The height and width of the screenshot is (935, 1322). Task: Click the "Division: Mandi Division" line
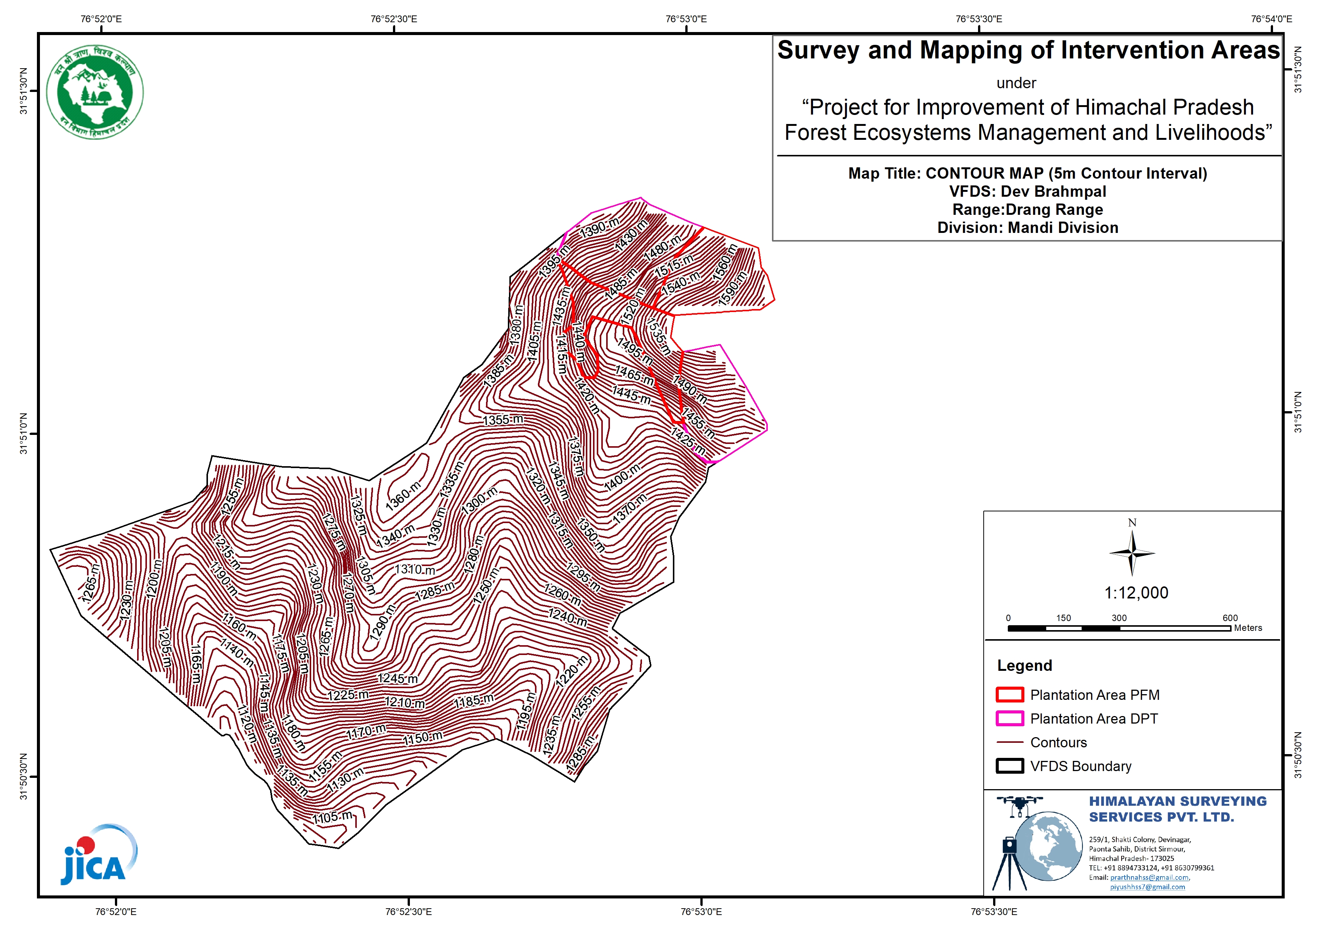point(1028,228)
